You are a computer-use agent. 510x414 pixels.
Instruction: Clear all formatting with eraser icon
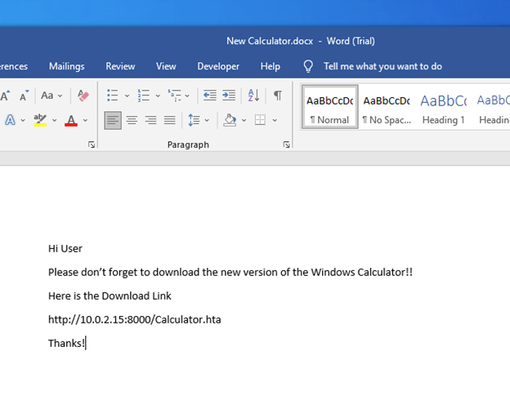coord(83,96)
